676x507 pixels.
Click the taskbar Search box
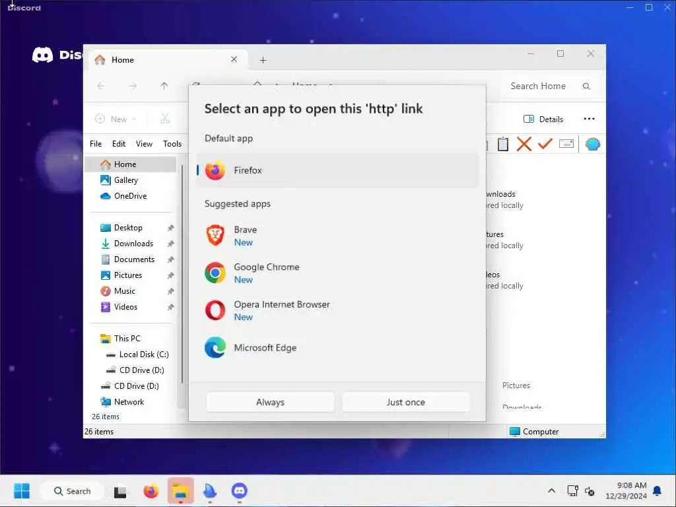pyautogui.click(x=72, y=491)
